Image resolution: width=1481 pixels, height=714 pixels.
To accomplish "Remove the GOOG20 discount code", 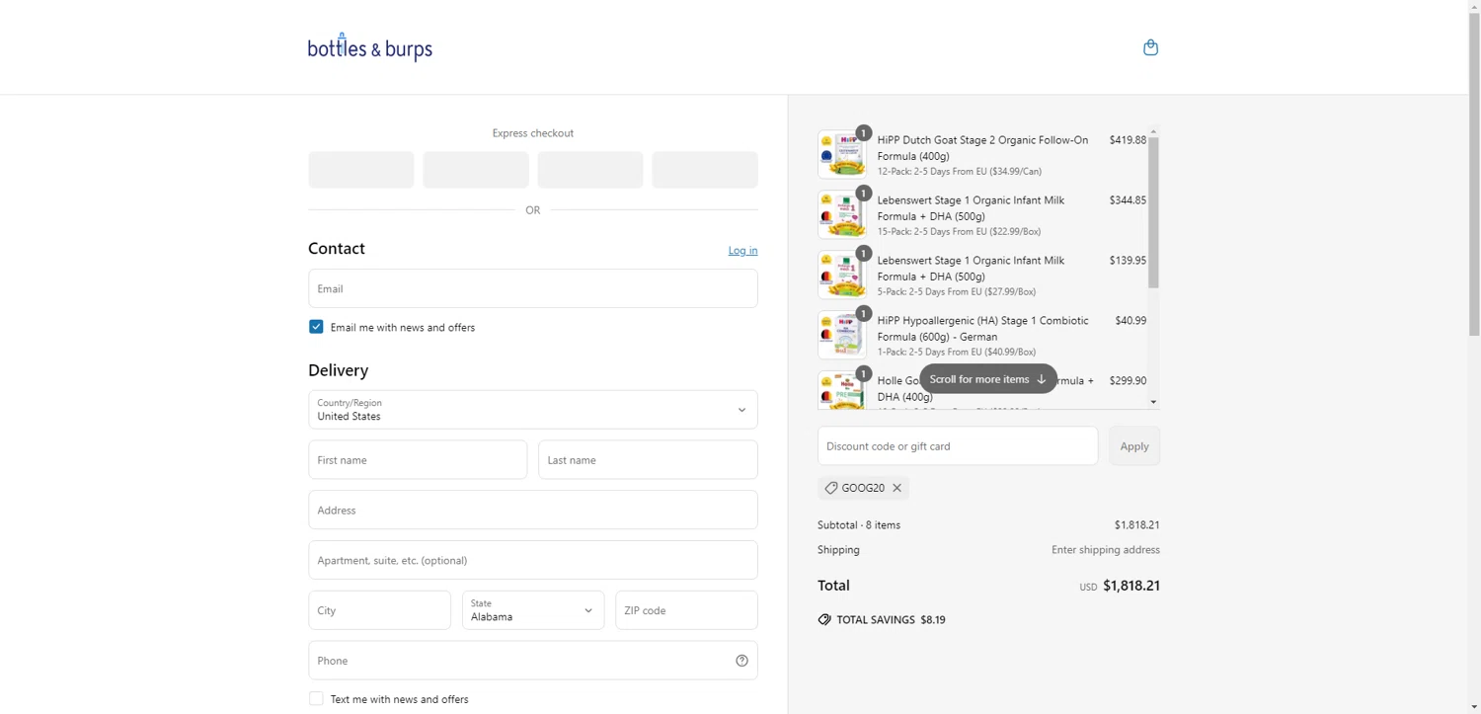I will click(x=896, y=488).
